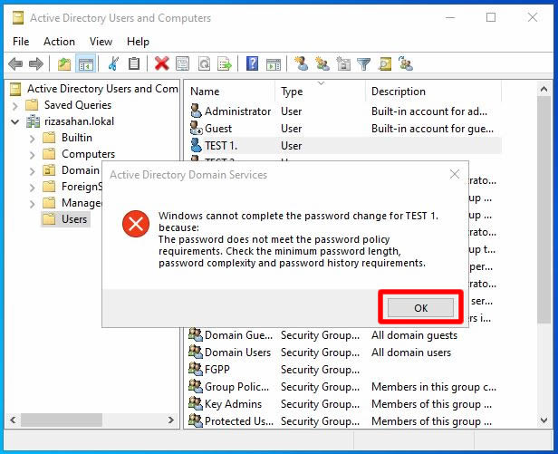Expand the Managed Service Accounts node
This screenshot has width=558, height=454.
coord(32,204)
